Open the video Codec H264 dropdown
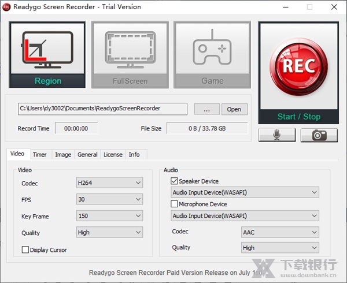This screenshot has width=347, height=283. pos(109,183)
